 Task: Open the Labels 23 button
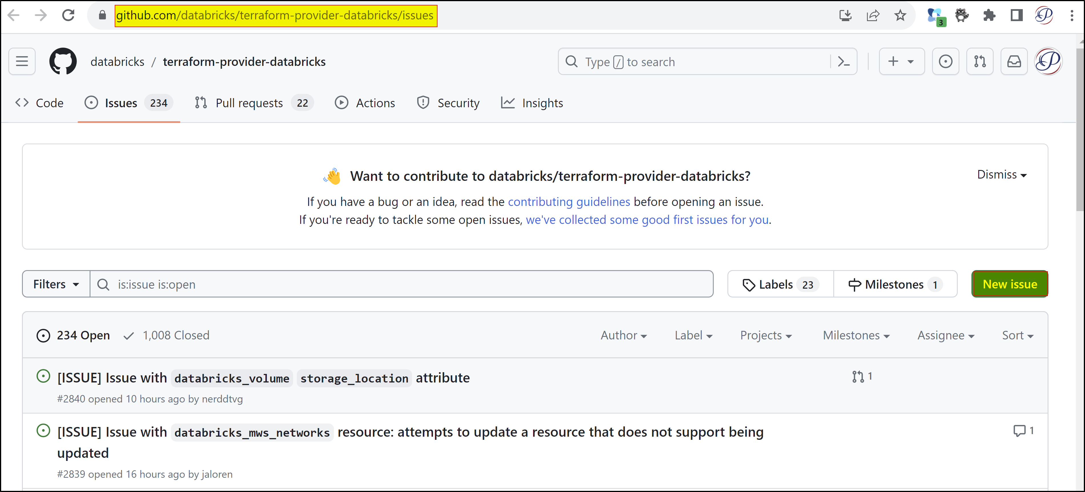781,284
